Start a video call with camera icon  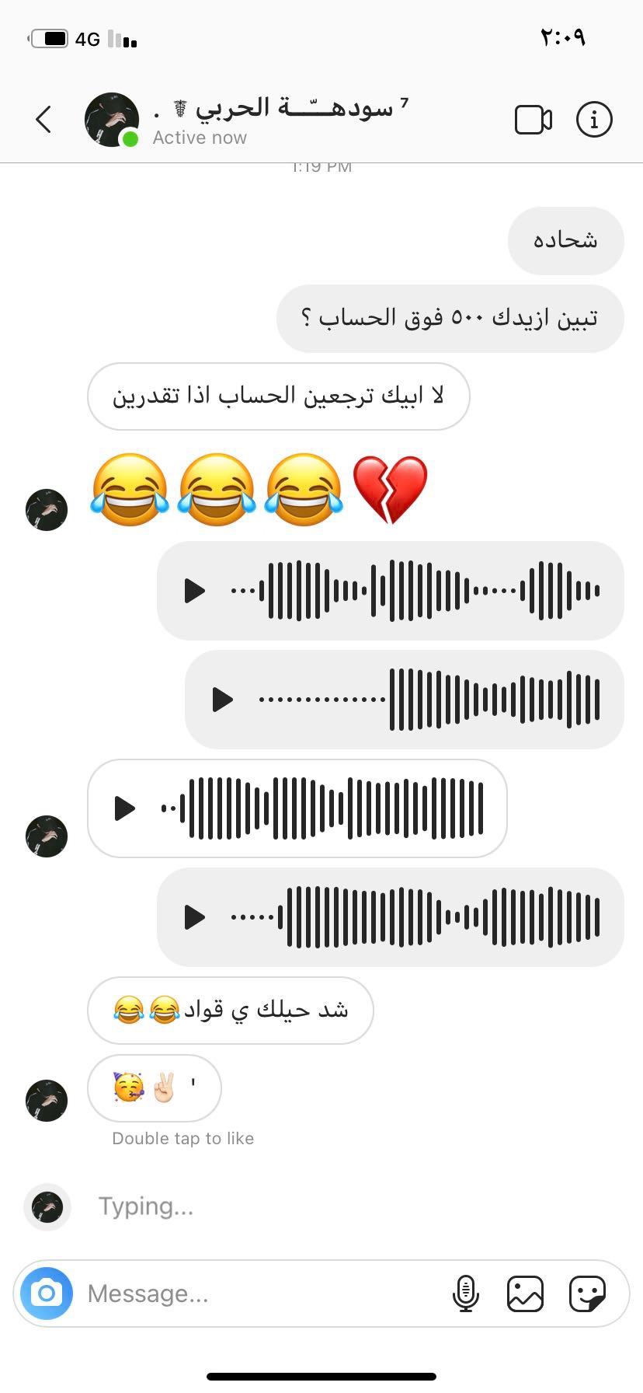[534, 120]
